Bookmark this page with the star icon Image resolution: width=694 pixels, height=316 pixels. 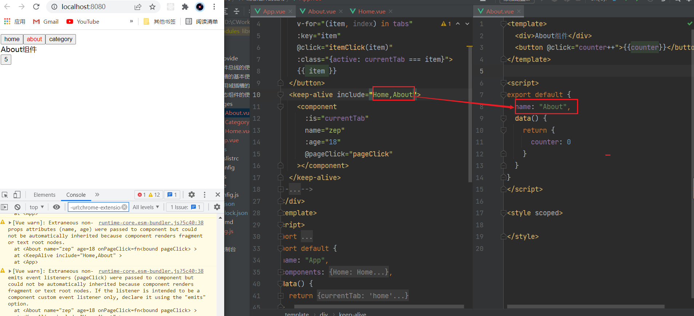coord(152,7)
